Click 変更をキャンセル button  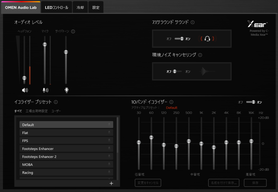point(148,183)
